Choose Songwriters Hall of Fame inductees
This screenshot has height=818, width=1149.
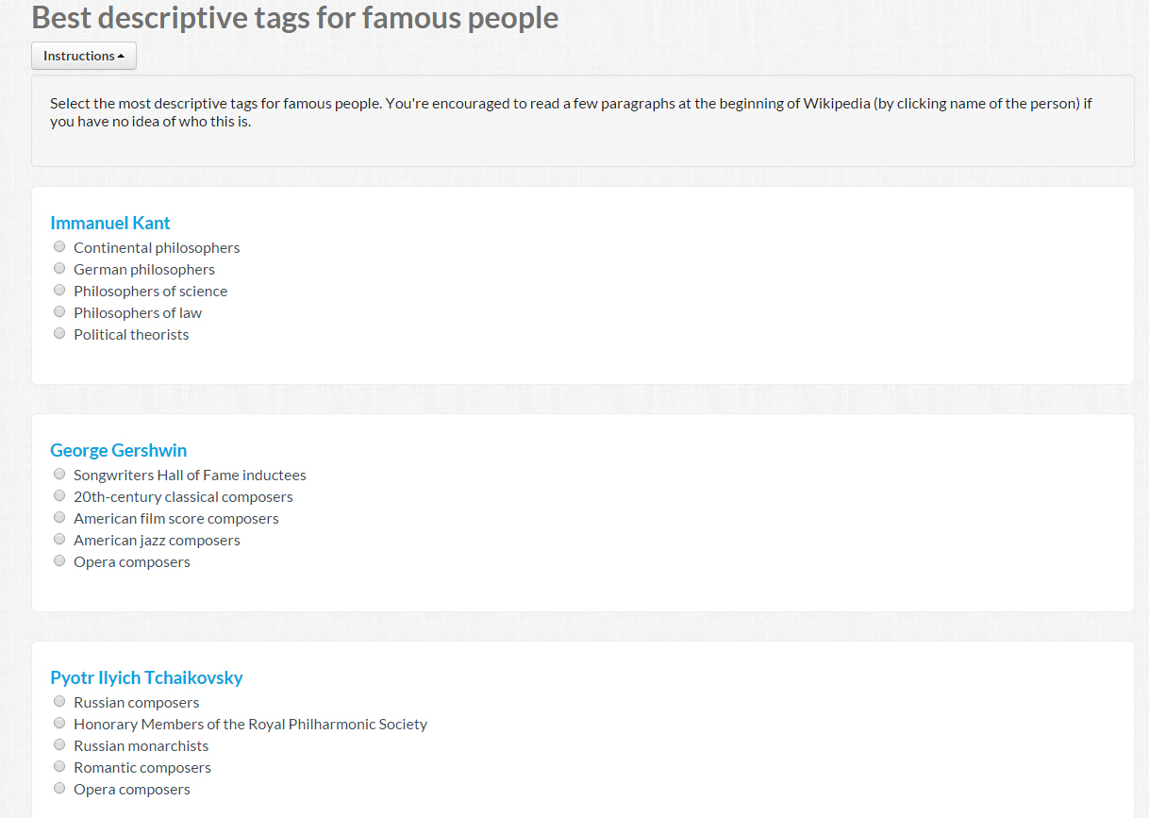click(x=59, y=474)
